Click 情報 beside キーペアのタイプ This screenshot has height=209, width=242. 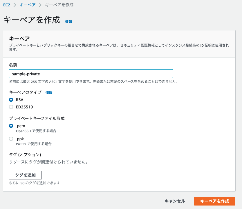pyautogui.click(x=48, y=93)
